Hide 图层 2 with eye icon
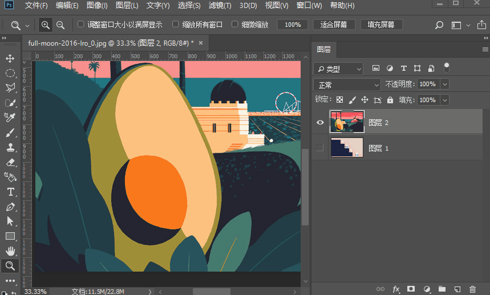Screen dimensions: 490x295 (320, 122)
